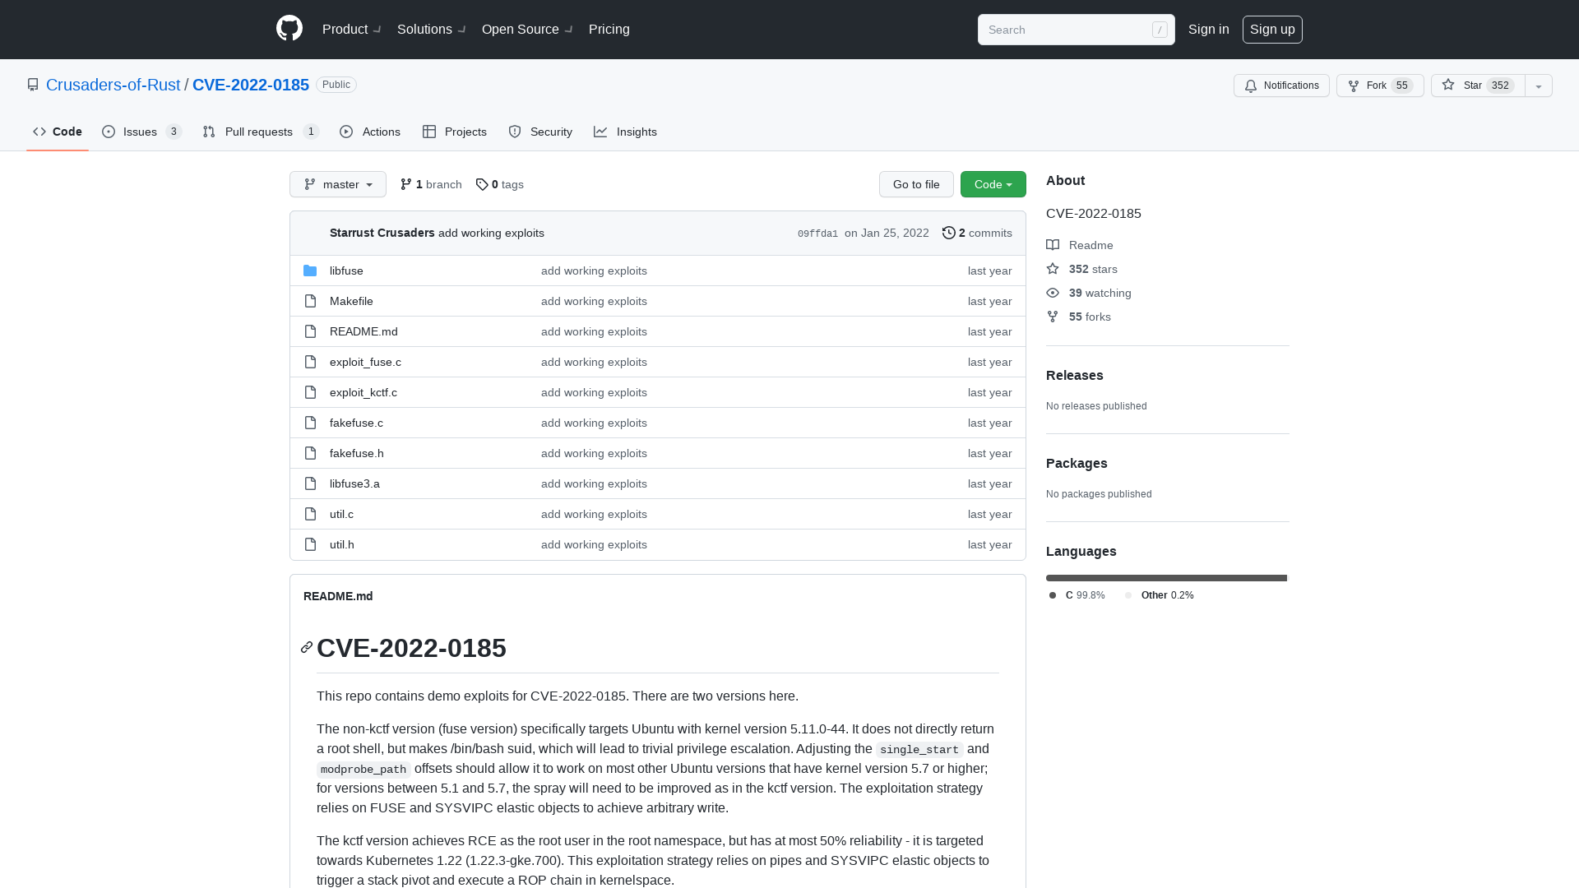1579x888 pixels.
Task: Click the bell icon in Notifications
Action: click(1251, 86)
